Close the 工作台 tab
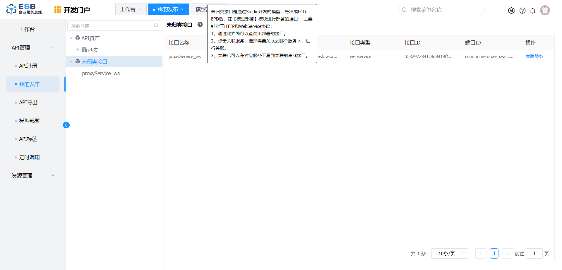This screenshot has height=270, width=562. point(140,10)
